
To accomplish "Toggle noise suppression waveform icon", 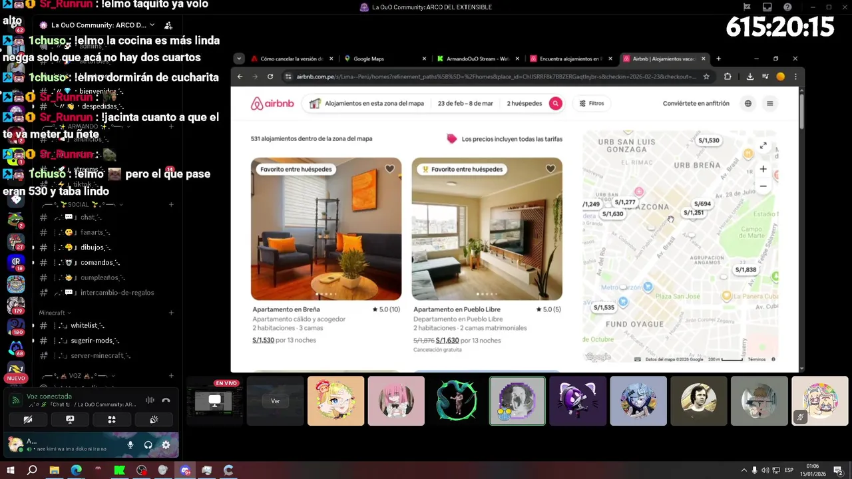I will pyautogui.click(x=150, y=400).
